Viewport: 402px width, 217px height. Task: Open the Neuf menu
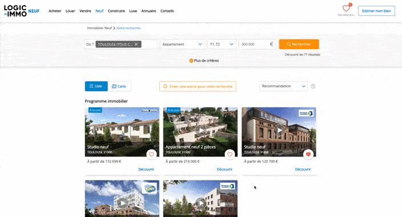[x=99, y=11]
